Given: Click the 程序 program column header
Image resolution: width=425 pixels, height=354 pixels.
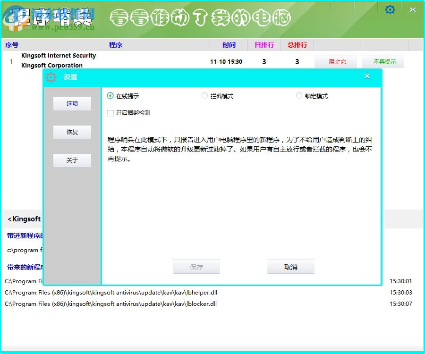Looking at the screenshot, I should pyautogui.click(x=116, y=45).
